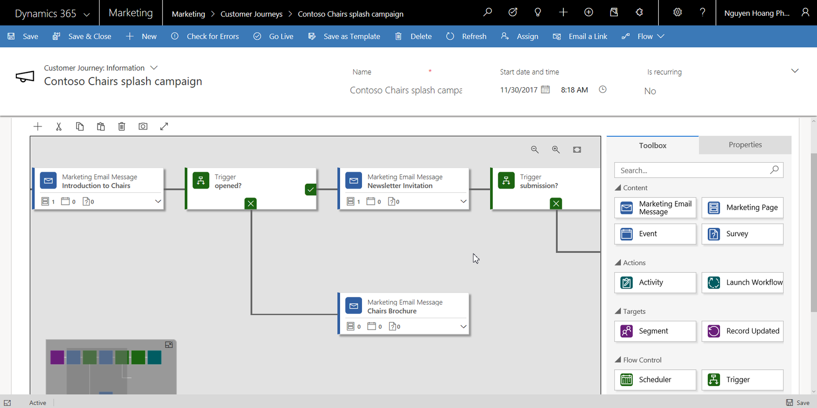Collapse the Content toolbox section
Viewport: 817px width, 408px height.
point(618,188)
